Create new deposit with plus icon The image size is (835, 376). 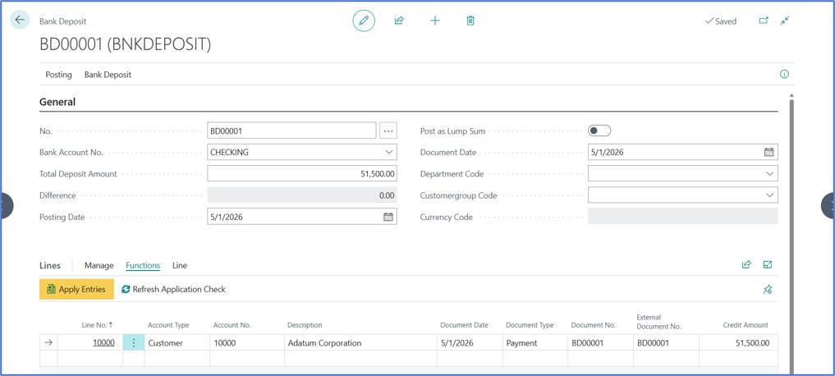pos(435,21)
